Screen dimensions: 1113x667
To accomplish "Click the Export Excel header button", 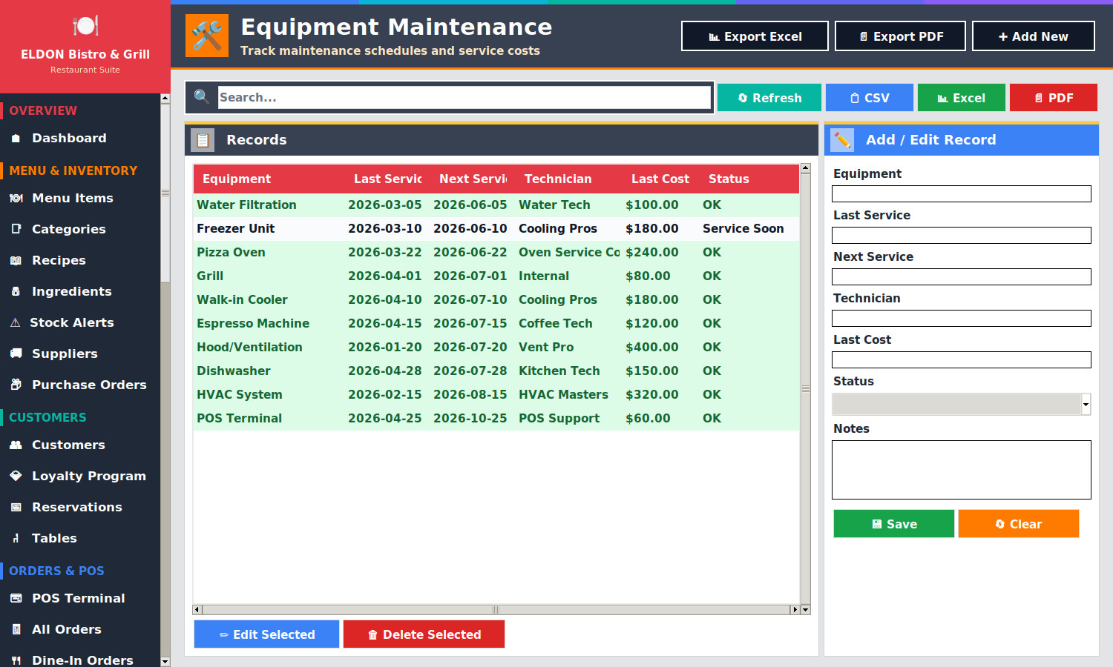I will 755,36.
